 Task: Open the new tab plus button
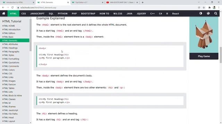143,2
